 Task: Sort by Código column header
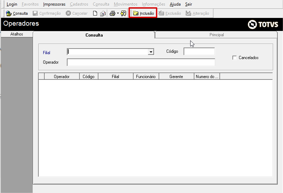[89, 77]
